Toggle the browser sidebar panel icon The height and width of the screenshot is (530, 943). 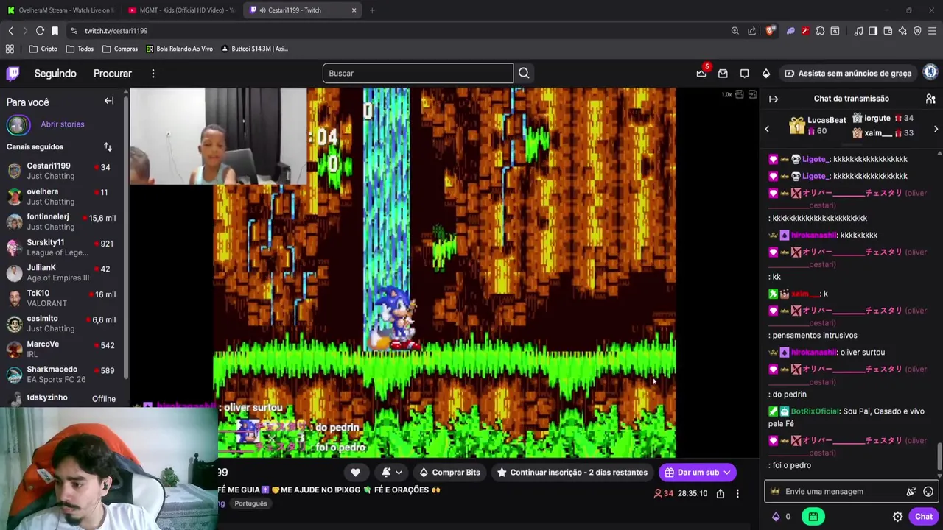873,31
